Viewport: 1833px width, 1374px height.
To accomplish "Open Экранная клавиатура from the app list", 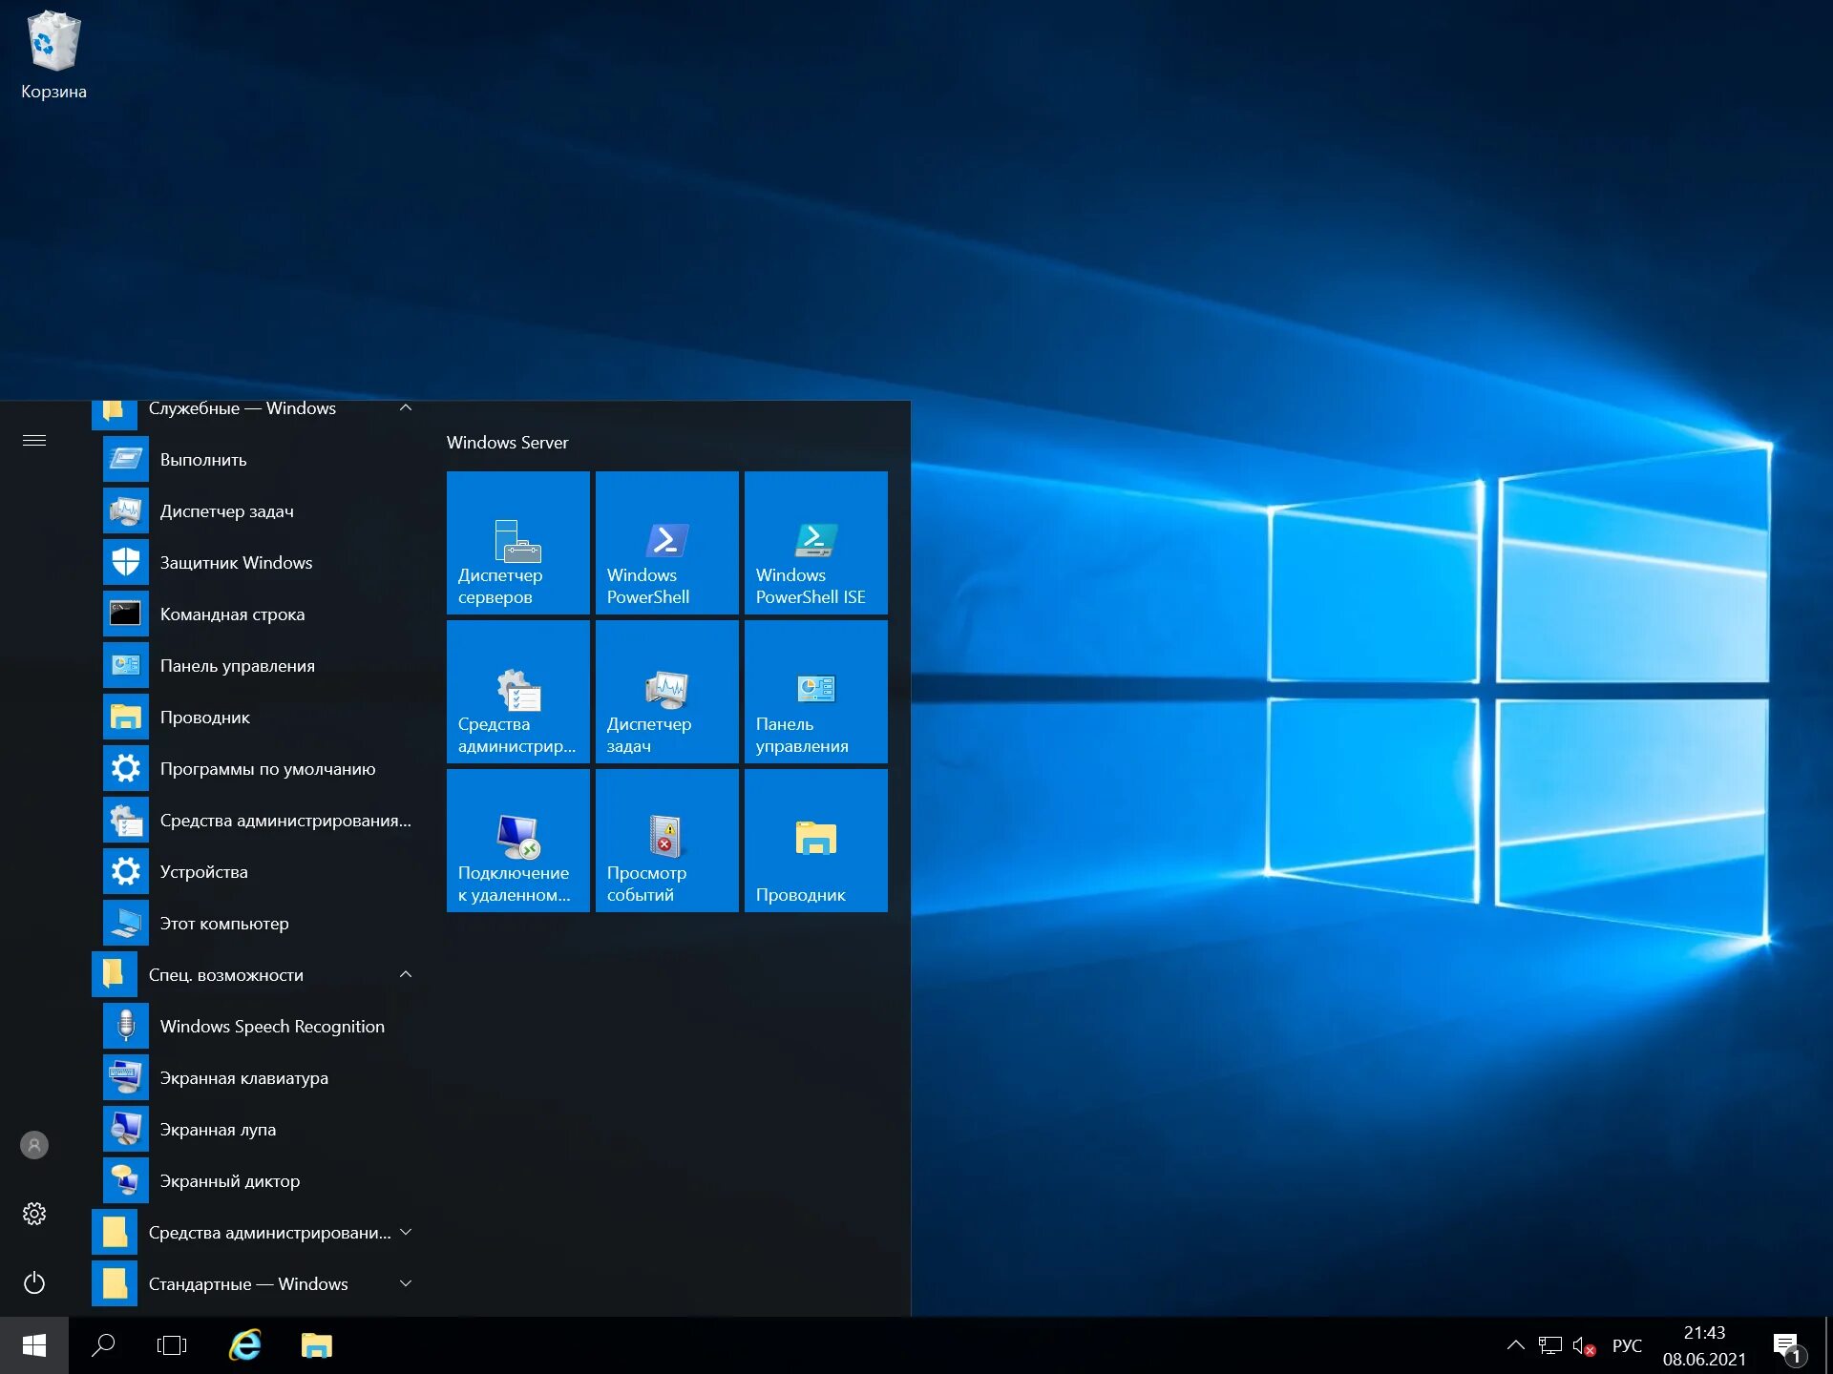I will (x=243, y=1078).
